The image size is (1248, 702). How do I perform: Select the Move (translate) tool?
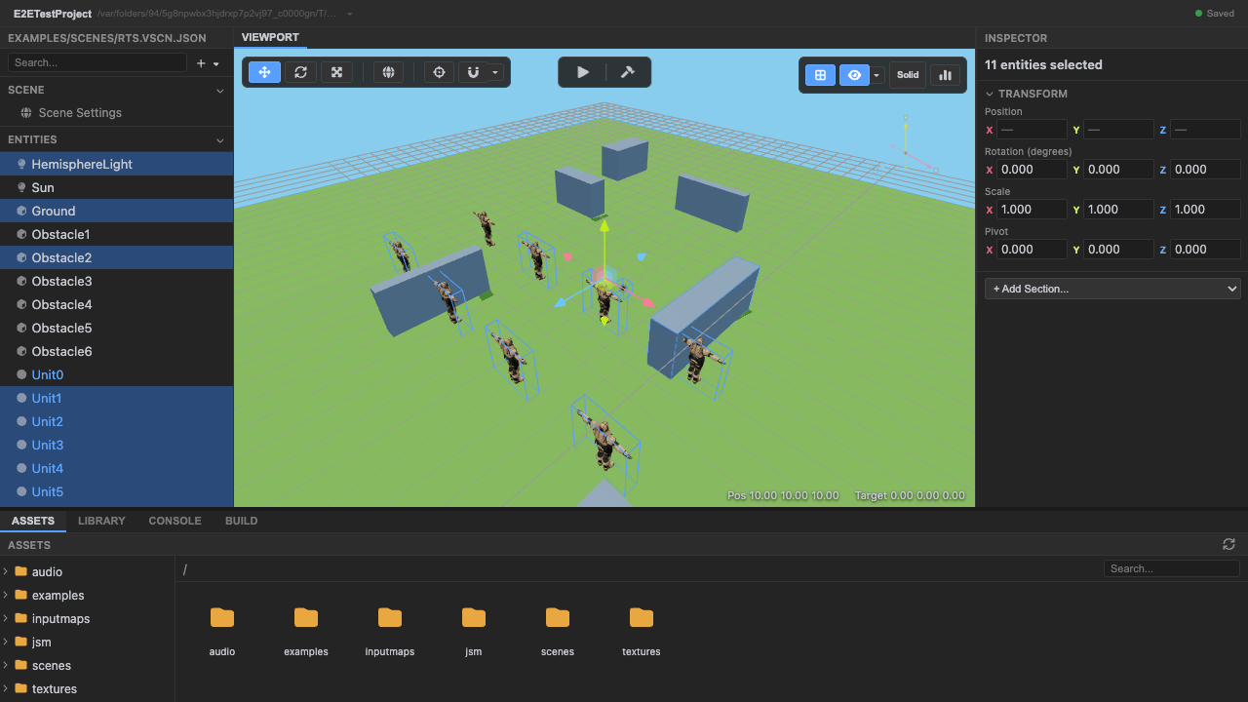[x=264, y=72]
